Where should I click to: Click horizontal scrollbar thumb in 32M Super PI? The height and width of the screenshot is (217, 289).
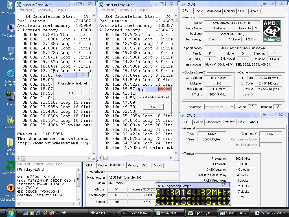pyautogui.click(x=106, y=158)
